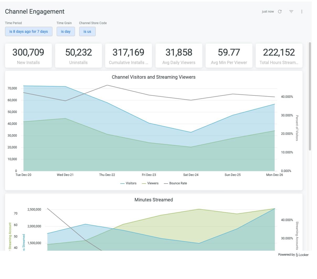Select the Uninstalls tile showing 50,232

[x=78, y=56]
